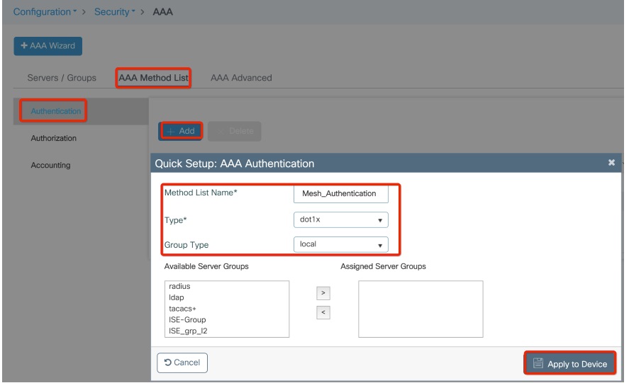Switch to the AAA Method List tab
629x383 pixels.
153,77
